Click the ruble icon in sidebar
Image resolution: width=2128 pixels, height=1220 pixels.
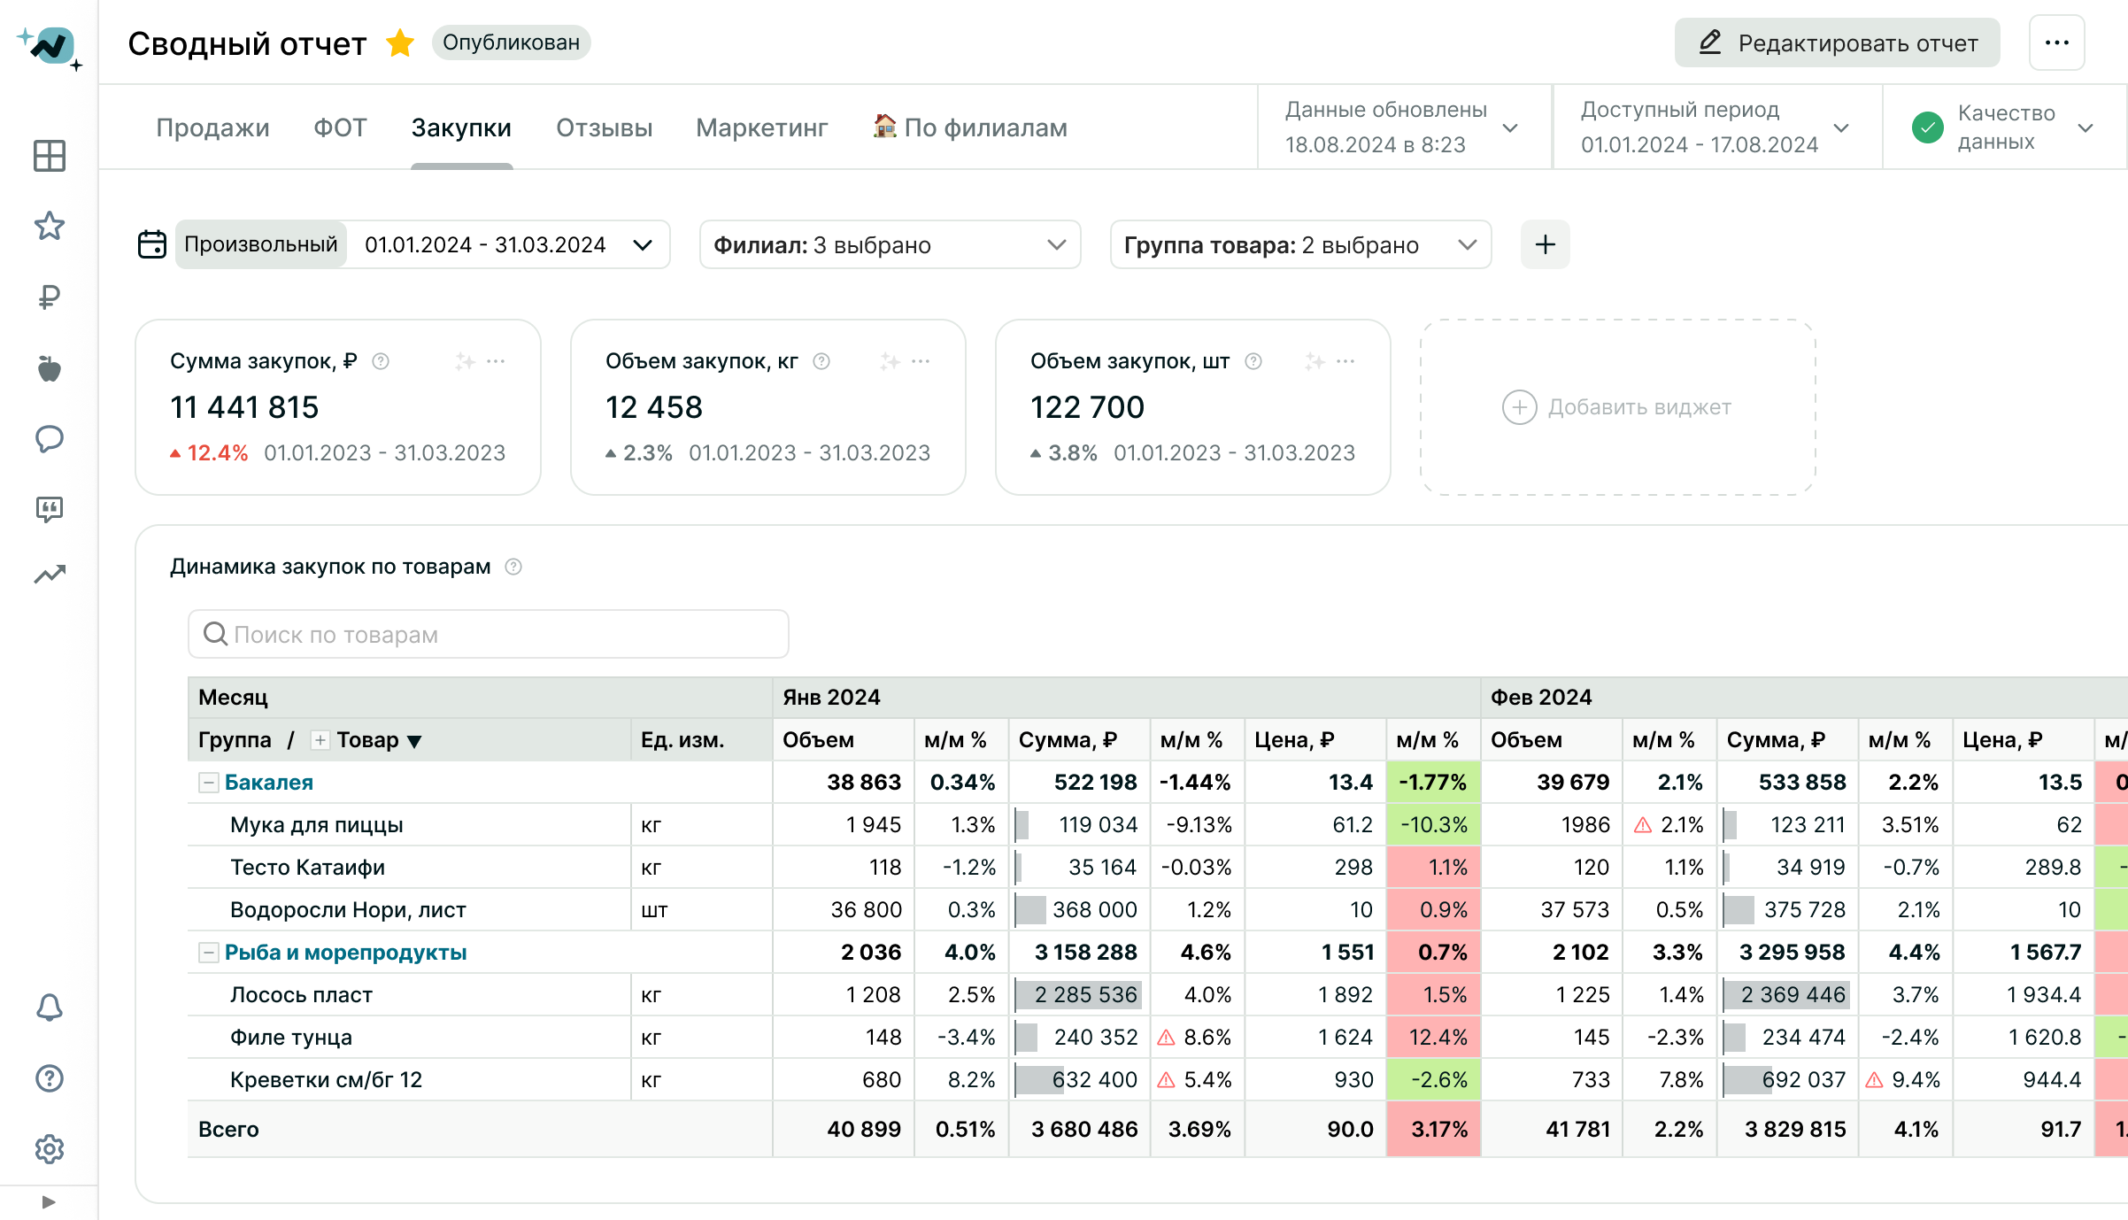tap(50, 297)
